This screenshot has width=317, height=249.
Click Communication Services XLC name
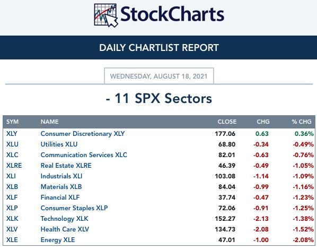pos(84,155)
